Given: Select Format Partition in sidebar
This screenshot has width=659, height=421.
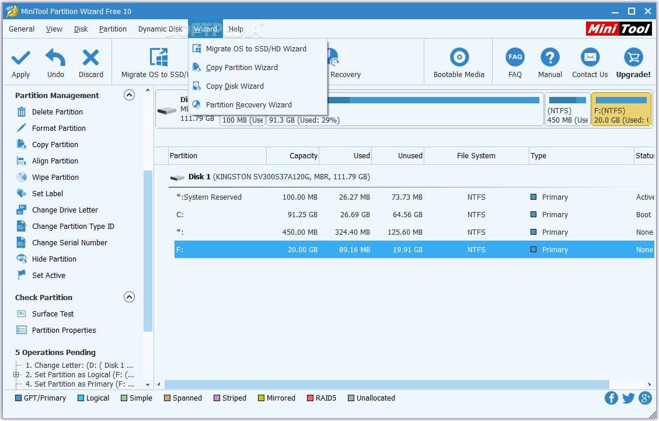Looking at the screenshot, I should (x=59, y=128).
